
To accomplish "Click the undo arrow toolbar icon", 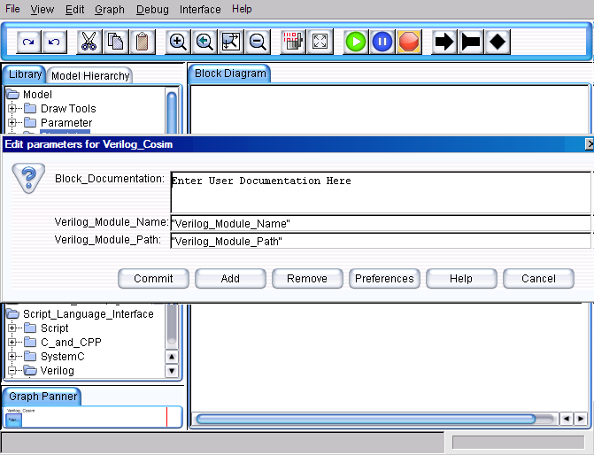I will click(54, 42).
